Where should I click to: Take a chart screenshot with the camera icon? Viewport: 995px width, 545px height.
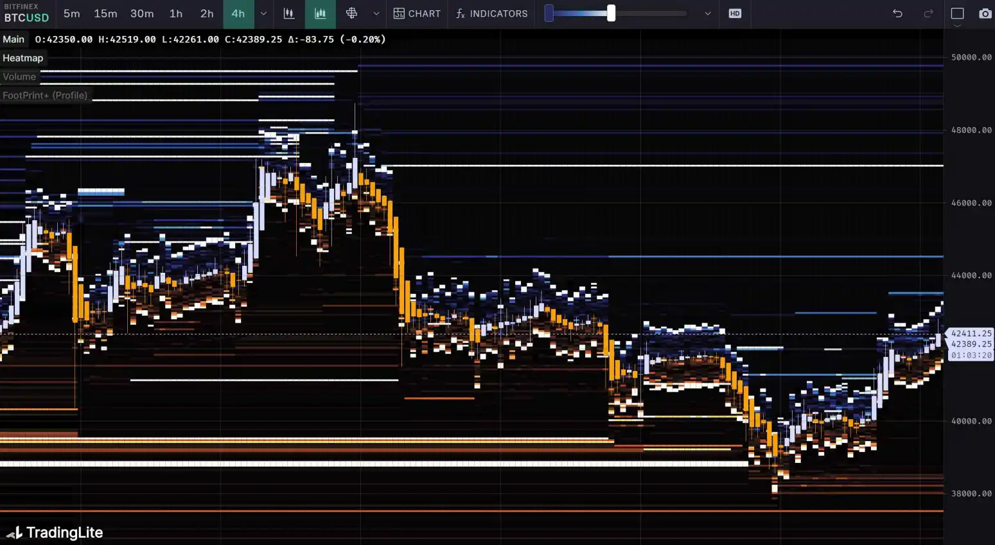985,13
